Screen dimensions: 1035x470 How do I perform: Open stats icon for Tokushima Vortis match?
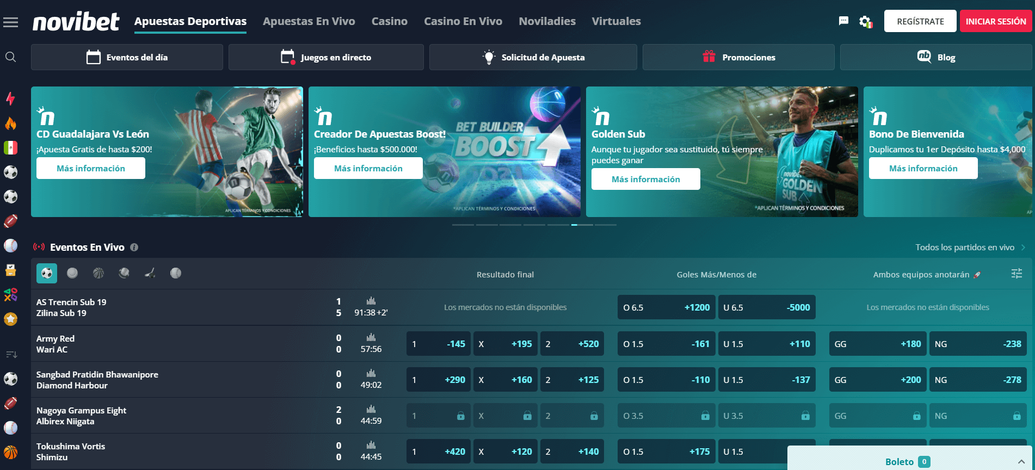coord(371,445)
